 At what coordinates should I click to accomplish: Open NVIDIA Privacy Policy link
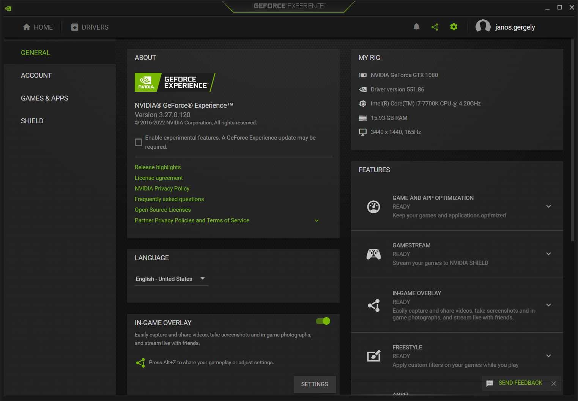pyautogui.click(x=162, y=189)
